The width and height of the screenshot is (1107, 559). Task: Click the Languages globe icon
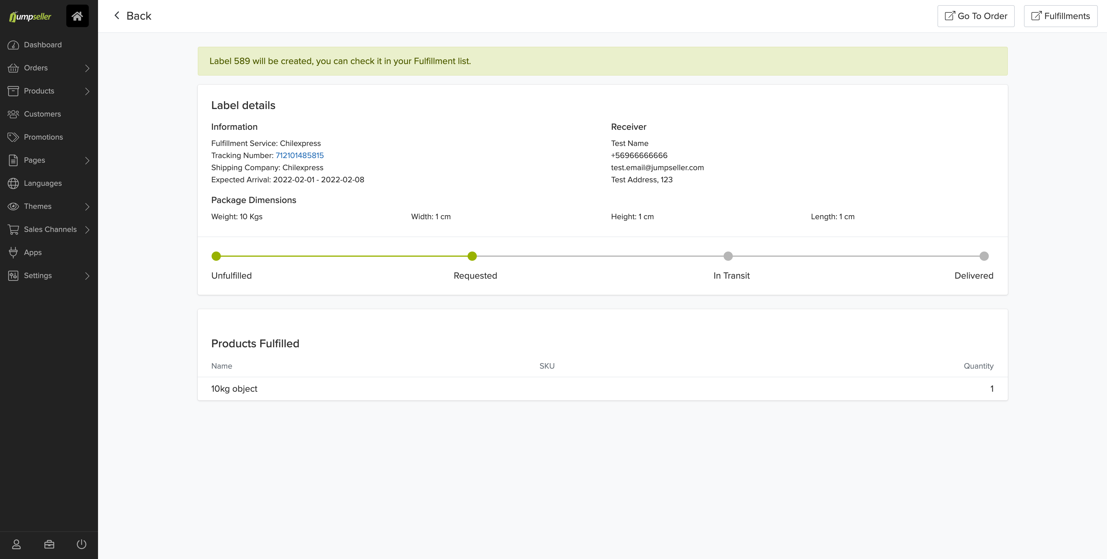click(13, 183)
